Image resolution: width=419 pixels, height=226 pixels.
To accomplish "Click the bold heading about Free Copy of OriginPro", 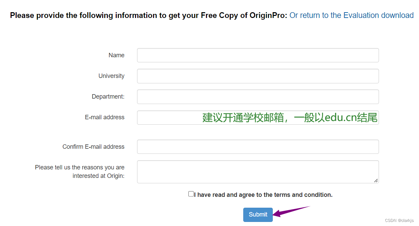I will [x=148, y=15].
